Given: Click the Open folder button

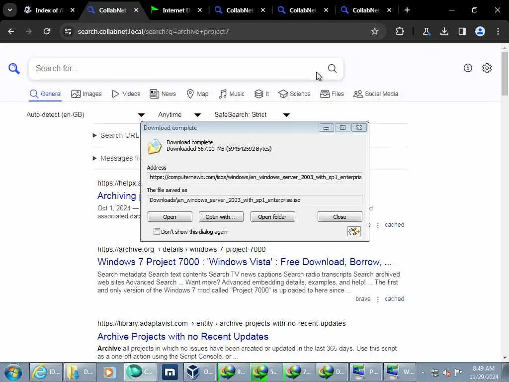Looking at the screenshot, I should click(x=273, y=217).
